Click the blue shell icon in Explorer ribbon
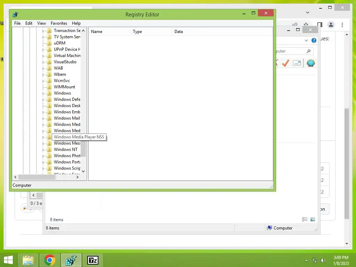This screenshot has width=356, height=267. 310,63
